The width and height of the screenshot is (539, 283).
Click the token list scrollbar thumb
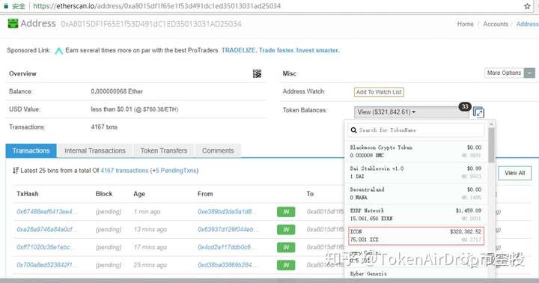click(491, 145)
